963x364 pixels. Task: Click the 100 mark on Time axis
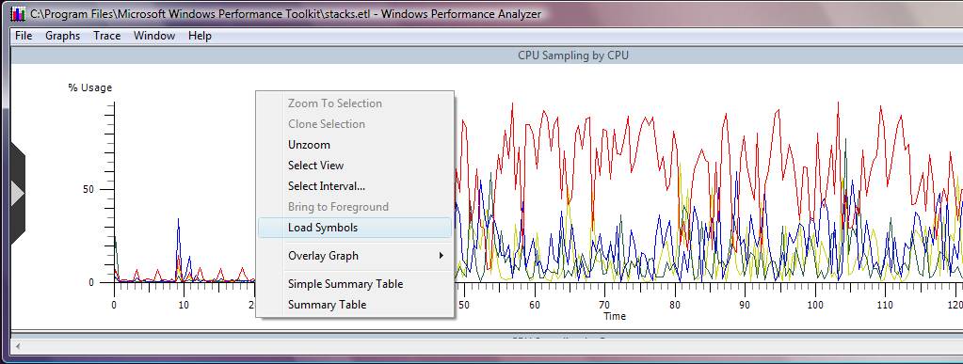tap(815, 305)
